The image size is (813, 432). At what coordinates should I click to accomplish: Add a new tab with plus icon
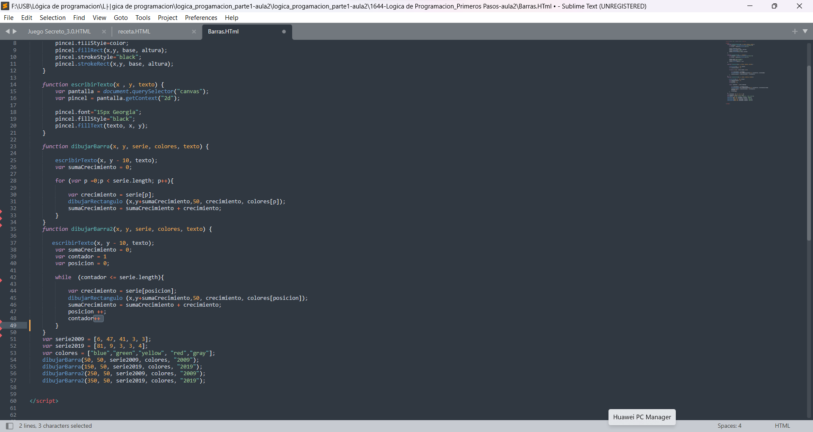coord(795,31)
